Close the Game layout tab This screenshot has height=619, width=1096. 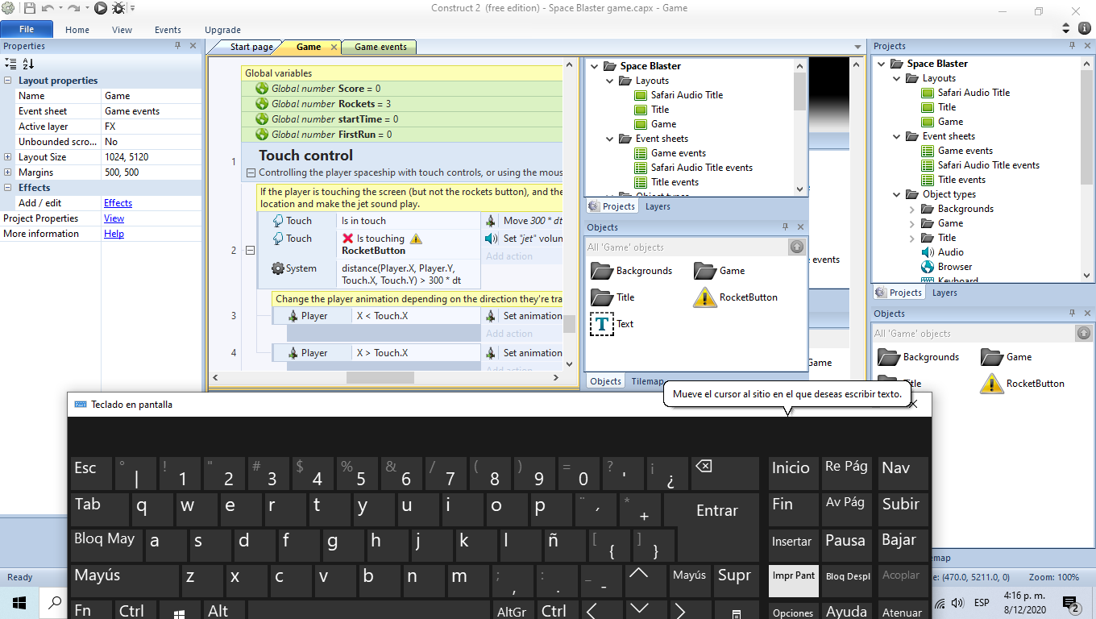[334, 48]
